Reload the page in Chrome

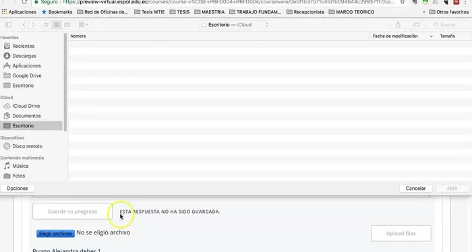click(x=24, y=2)
